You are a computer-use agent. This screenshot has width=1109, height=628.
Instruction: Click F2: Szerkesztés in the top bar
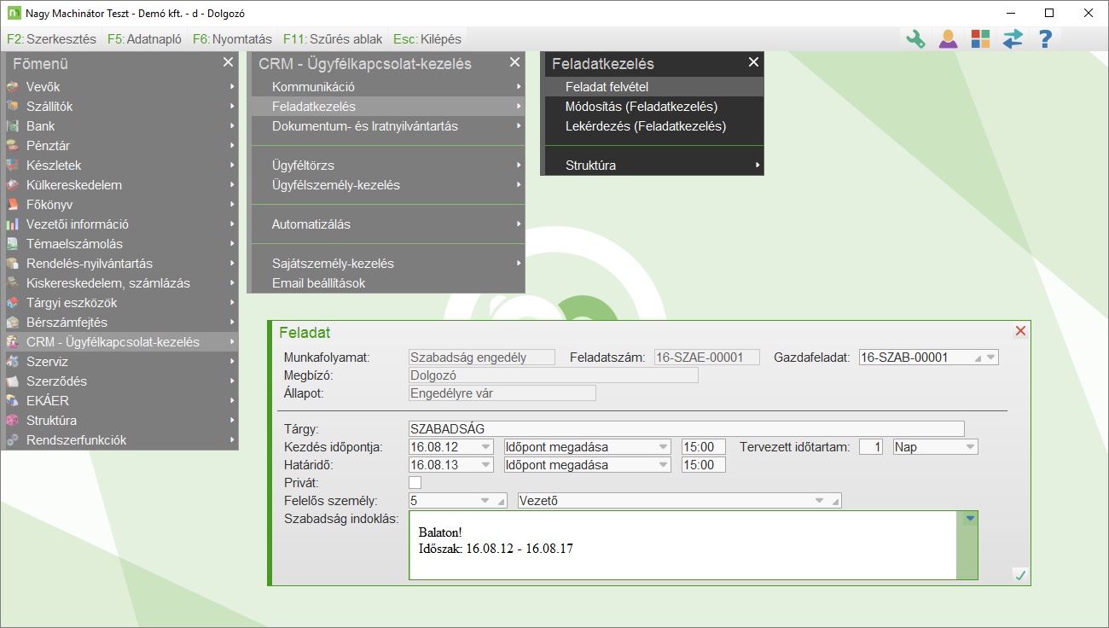coord(51,39)
